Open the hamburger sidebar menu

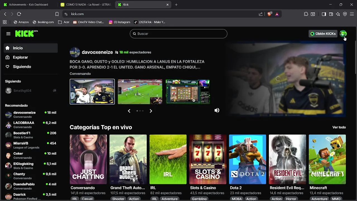coord(8,34)
